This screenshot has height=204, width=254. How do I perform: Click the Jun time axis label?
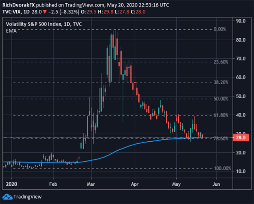tap(216, 184)
